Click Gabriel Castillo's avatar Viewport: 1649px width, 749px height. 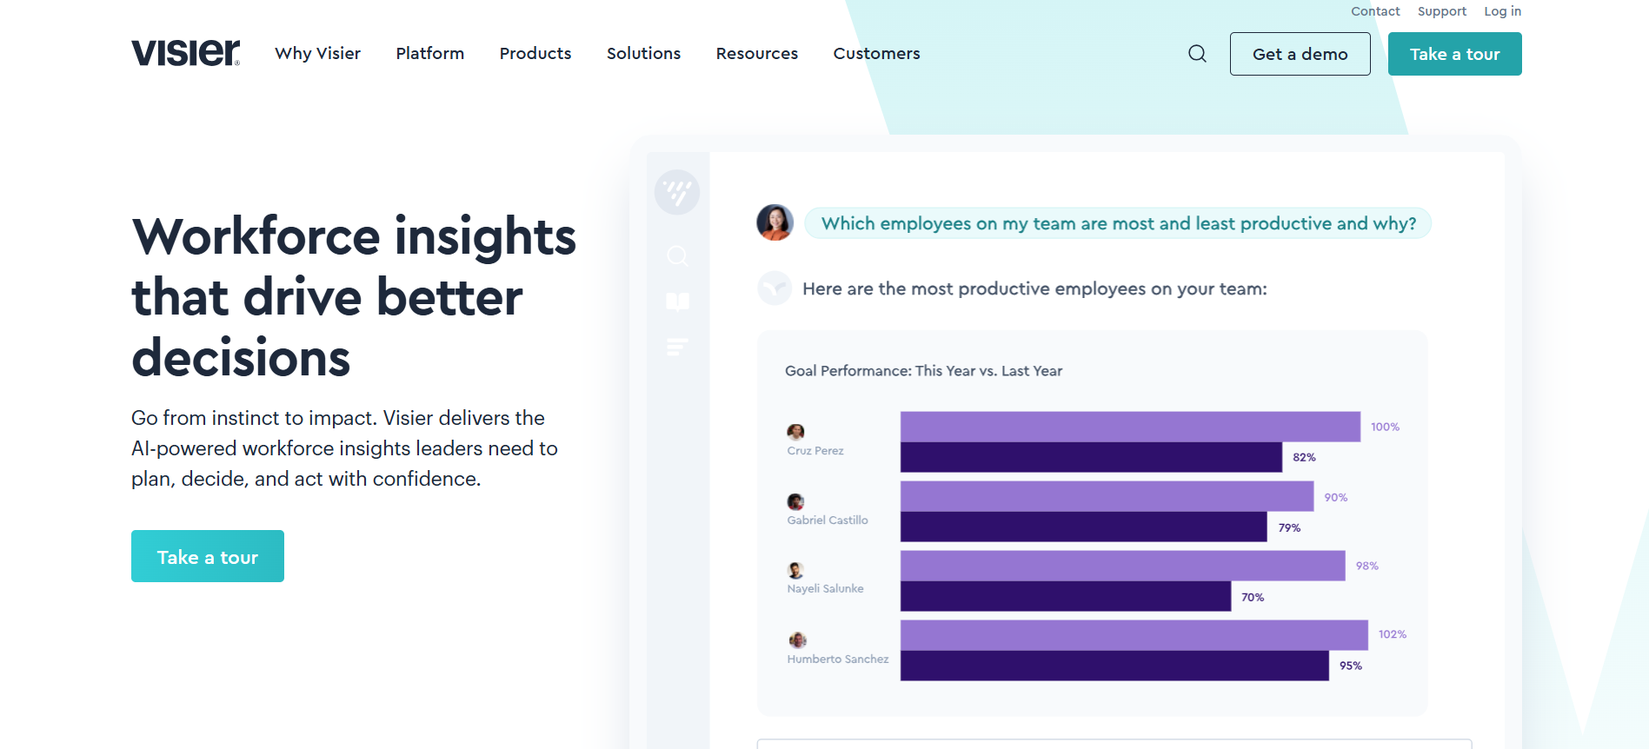(795, 501)
